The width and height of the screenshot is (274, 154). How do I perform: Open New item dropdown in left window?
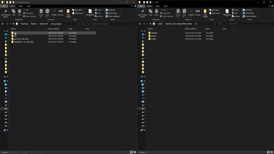pos(77,10)
